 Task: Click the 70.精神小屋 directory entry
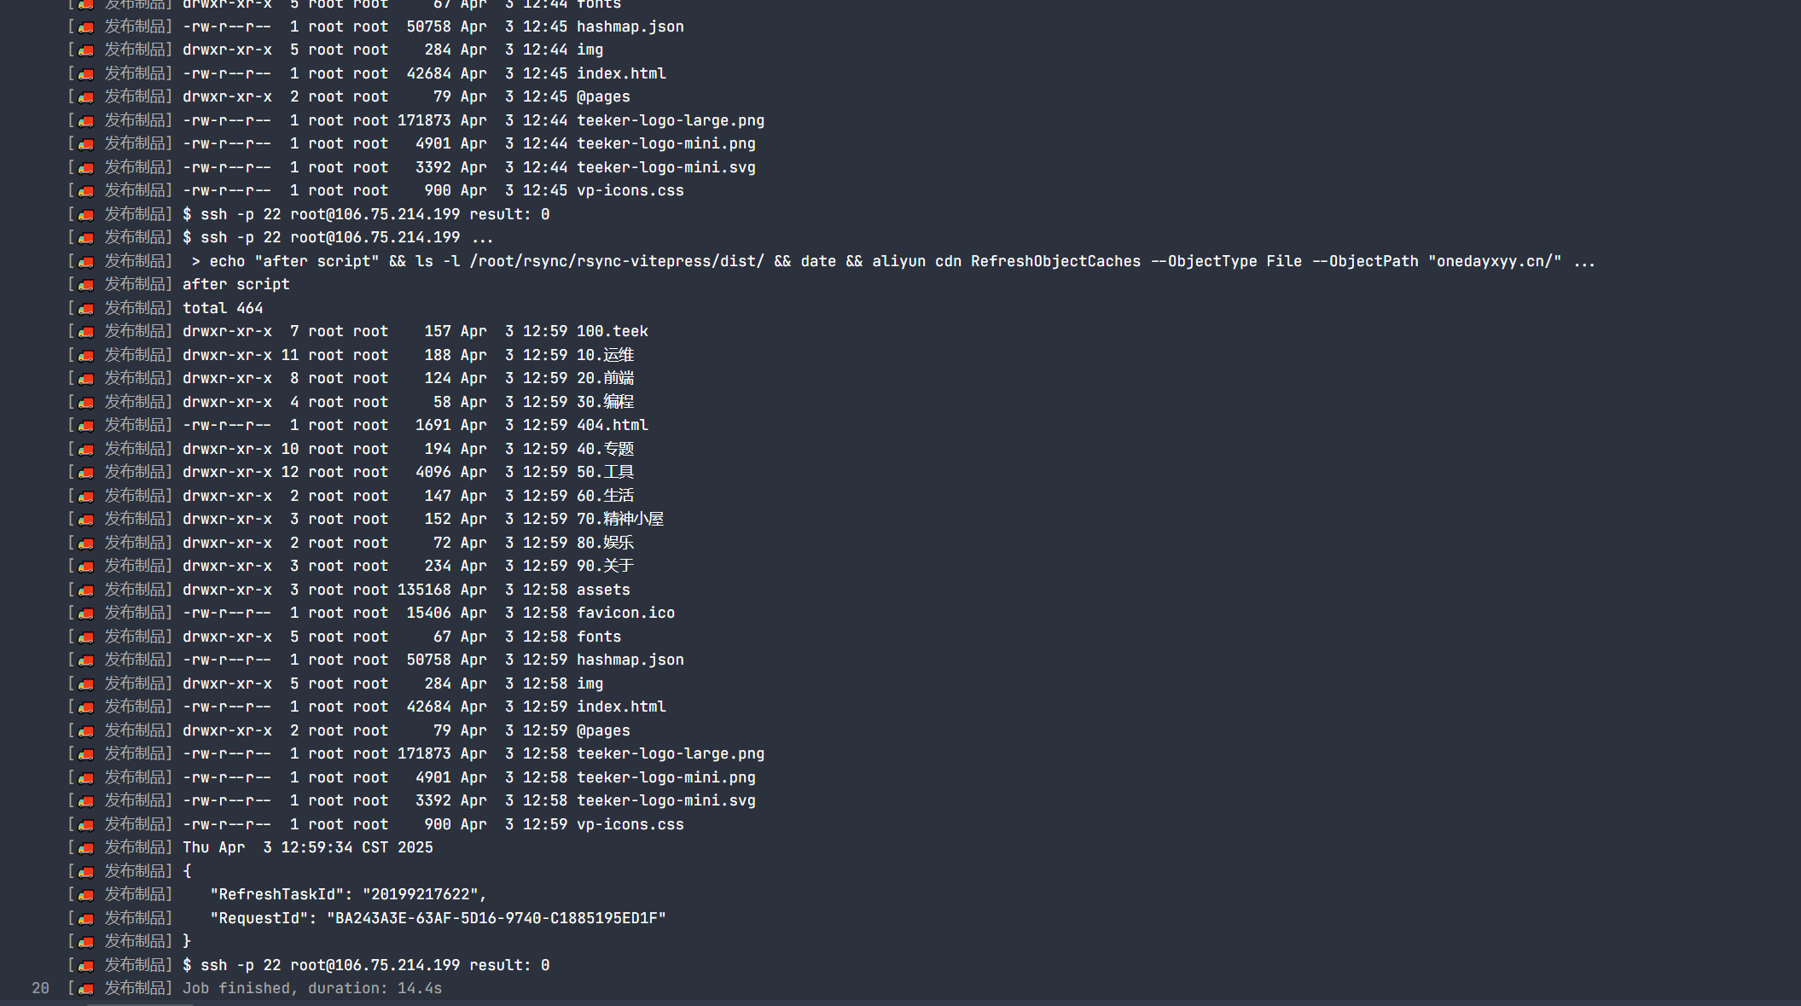tap(619, 519)
